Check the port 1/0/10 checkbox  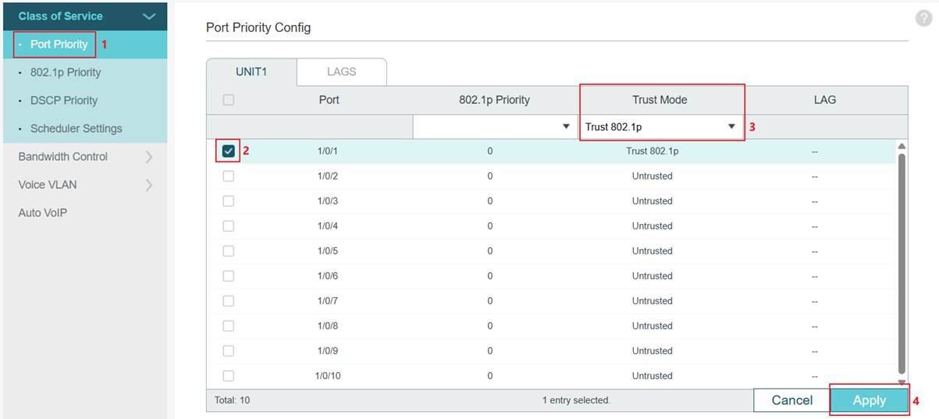click(228, 376)
